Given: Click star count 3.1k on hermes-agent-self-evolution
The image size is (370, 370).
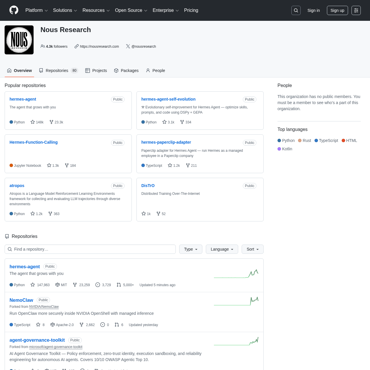Looking at the screenshot, I should pyautogui.click(x=169, y=122).
